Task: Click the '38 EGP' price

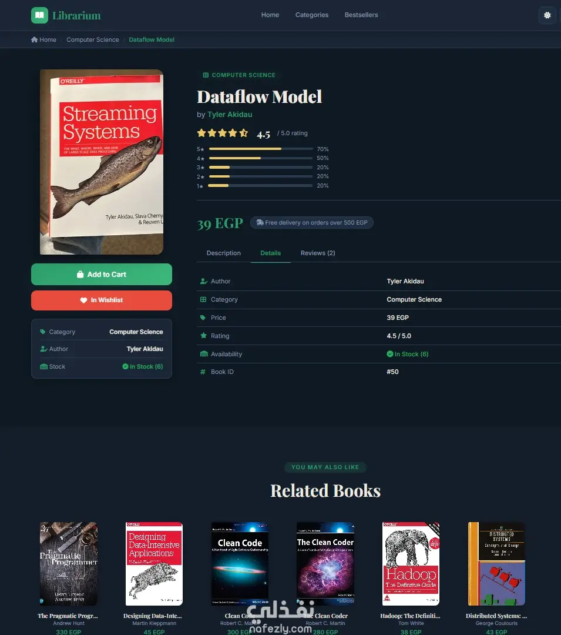Action: (411, 631)
